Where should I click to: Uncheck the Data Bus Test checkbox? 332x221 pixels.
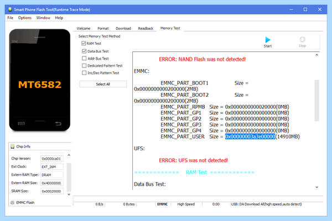[x=84, y=51]
